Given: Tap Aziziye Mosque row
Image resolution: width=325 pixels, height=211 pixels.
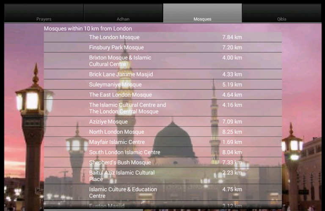Looking at the screenshot, I should coord(162,122).
